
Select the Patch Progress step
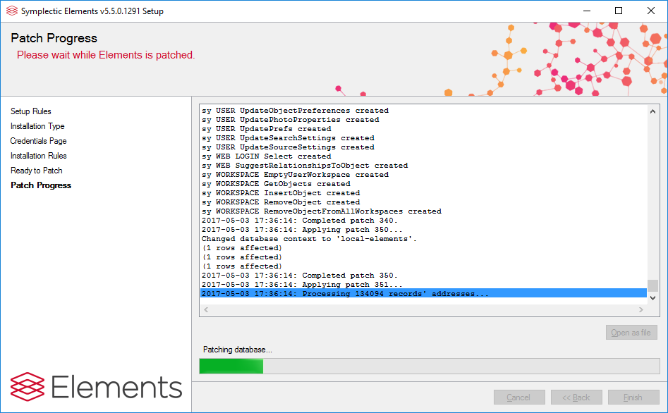pyautogui.click(x=41, y=185)
